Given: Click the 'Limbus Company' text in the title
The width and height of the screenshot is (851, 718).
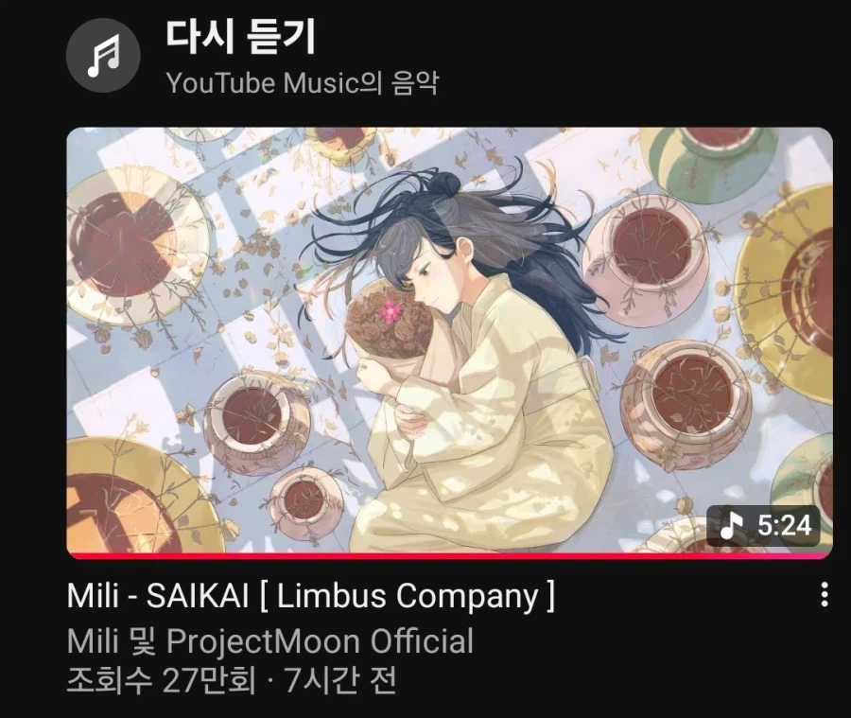Looking at the screenshot, I should 408,596.
